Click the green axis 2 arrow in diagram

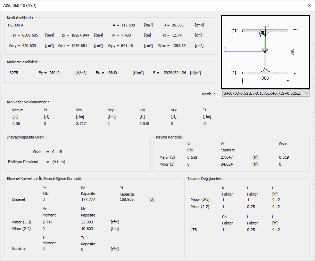pos(265,26)
